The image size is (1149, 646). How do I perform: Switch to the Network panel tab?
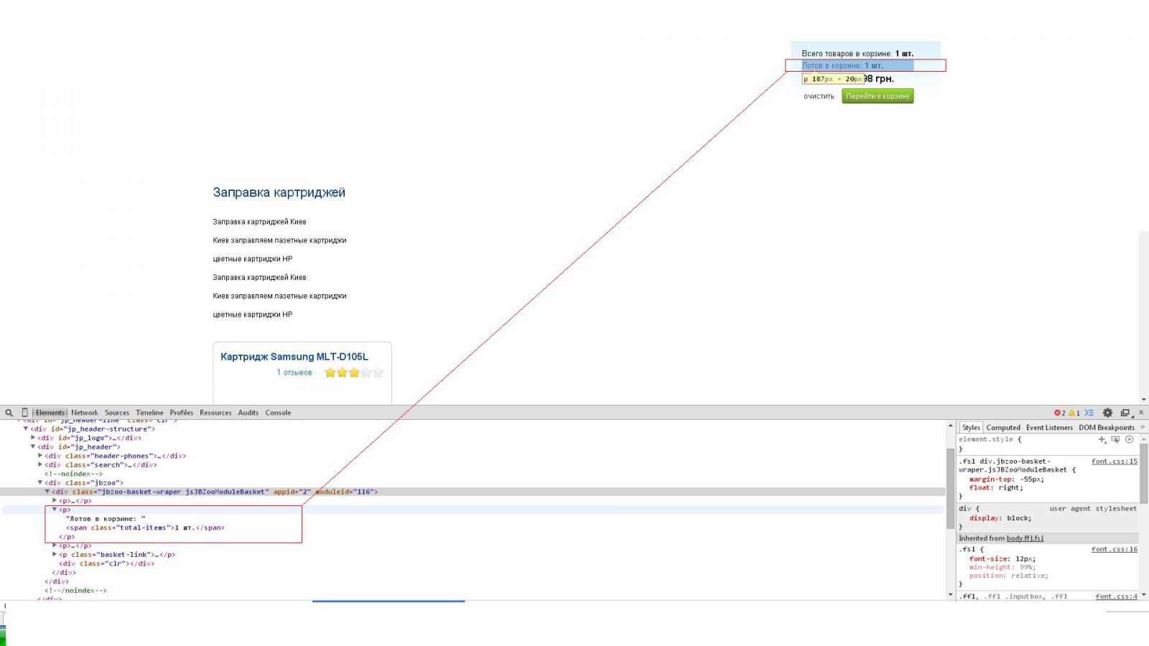tap(84, 413)
